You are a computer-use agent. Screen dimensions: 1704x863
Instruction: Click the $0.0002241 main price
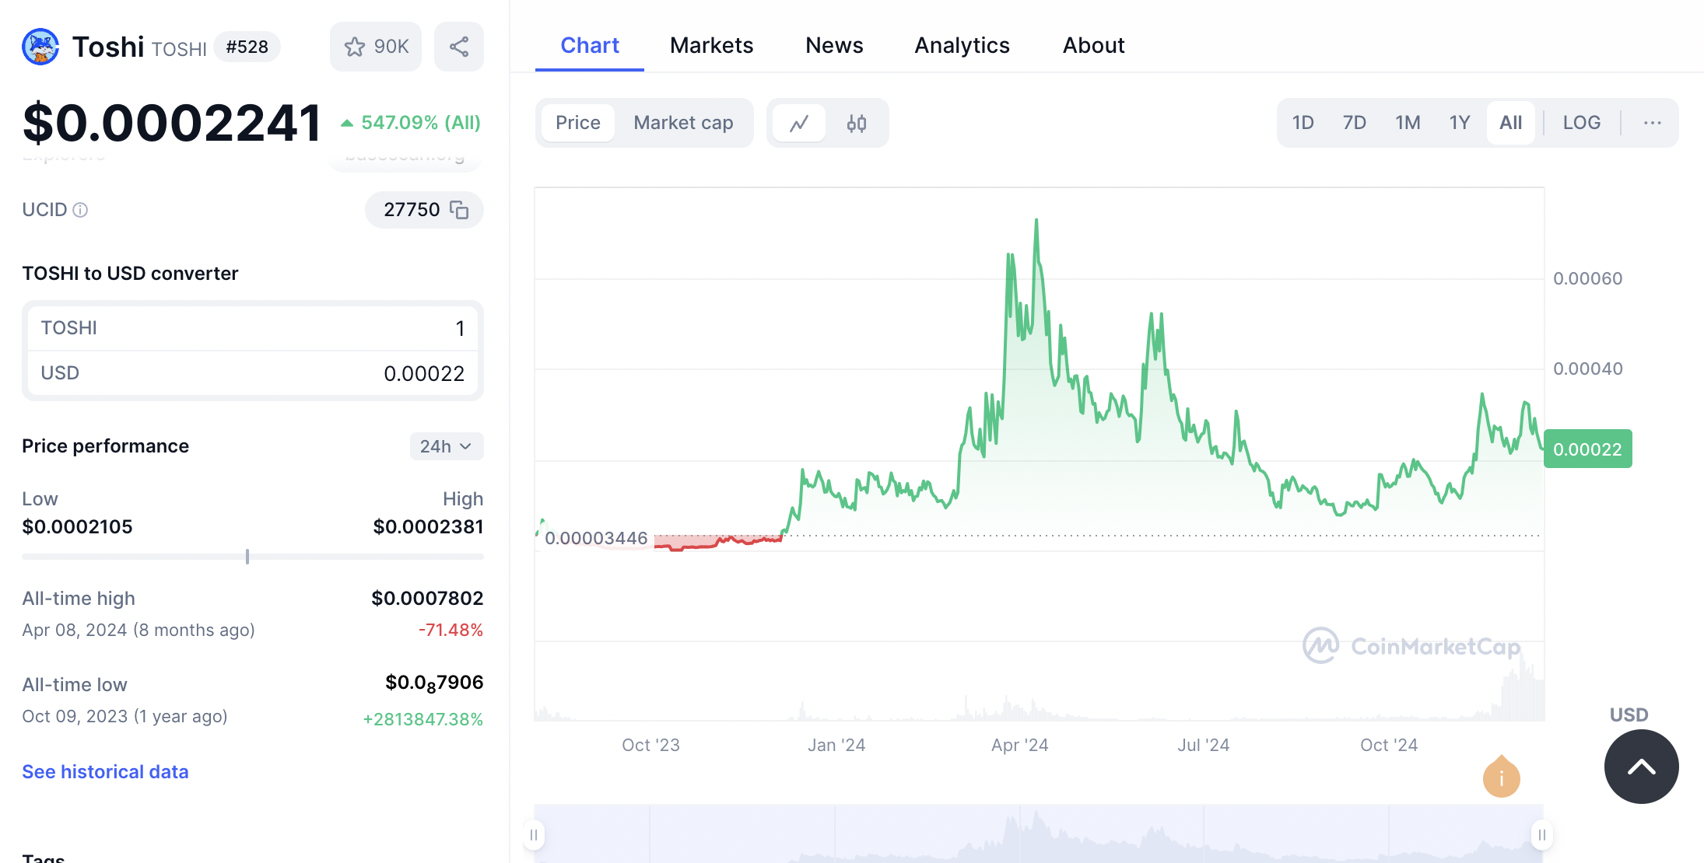pyautogui.click(x=171, y=123)
